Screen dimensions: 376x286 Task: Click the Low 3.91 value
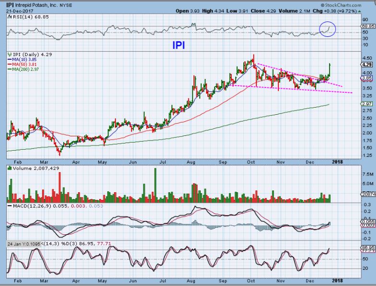238,11
